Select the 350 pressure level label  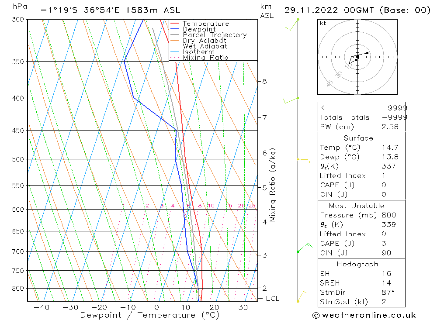click(18, 62)
